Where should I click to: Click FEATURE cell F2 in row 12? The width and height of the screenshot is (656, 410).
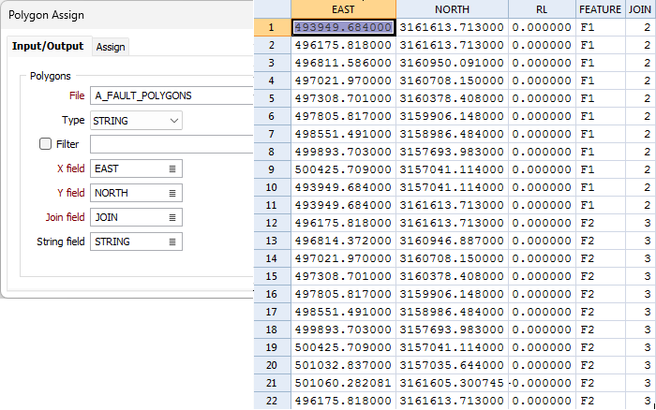(x=601, y=223)
